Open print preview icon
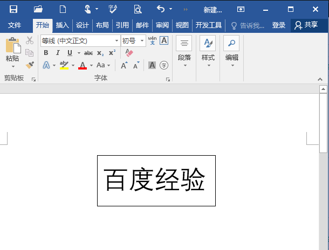 pyautogui.click(x=138, y=9)
